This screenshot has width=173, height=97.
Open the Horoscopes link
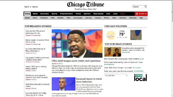[x=78, y=18]
